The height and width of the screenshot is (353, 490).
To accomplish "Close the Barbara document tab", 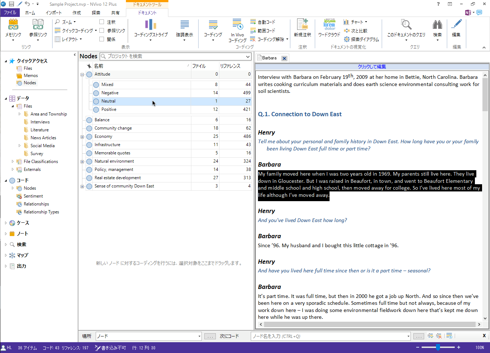I will pyautogui.click(x=284, y=58).
